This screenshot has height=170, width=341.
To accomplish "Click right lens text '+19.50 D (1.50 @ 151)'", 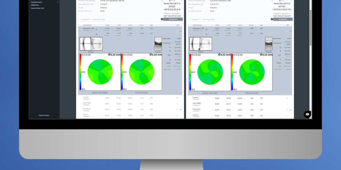I will coord(282,9).
